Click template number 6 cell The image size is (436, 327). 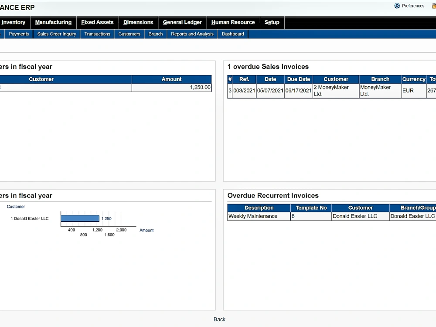(311, 216)
